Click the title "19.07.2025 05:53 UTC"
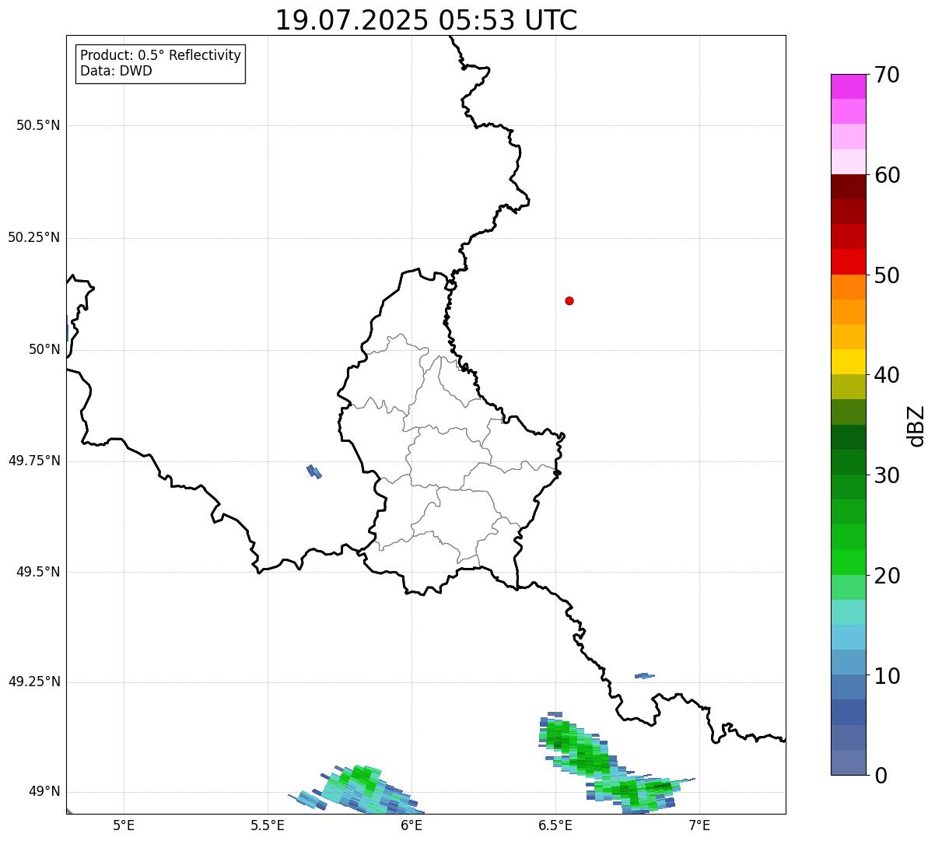 tap(426, 20)
